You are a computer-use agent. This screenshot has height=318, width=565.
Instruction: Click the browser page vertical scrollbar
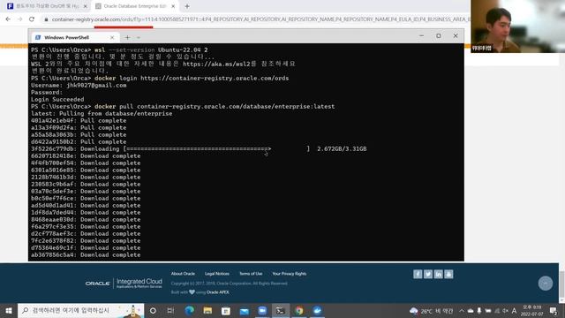561,284
